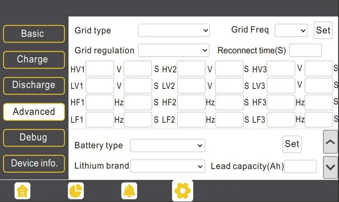This screenshot has height=202, width=339.
Task: Focus the HV2 time seconds field
Action: click(x=229, y=68)
